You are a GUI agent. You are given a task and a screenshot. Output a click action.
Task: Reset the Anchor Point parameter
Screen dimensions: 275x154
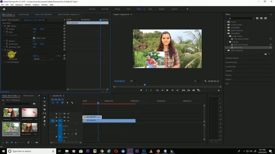tap(64, 44)
